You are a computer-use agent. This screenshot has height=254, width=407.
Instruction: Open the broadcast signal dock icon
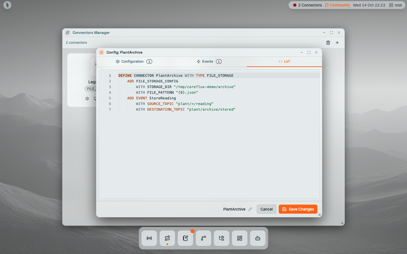click(x=149, y=238)
